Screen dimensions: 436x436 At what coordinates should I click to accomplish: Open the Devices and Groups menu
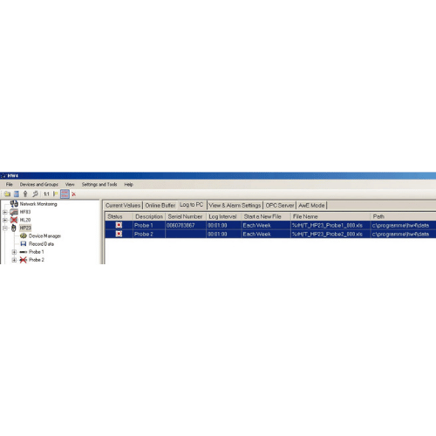tap(39, 184)
